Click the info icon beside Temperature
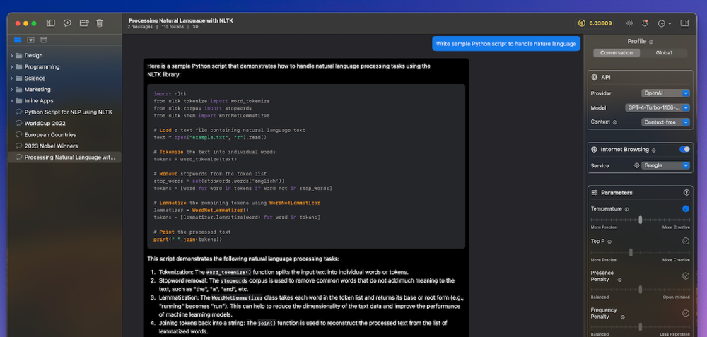Viewport: 707px width, 337px height. click(626, 209)
